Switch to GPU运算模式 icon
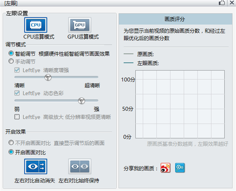The image size is (236, 191). (80, 25)
